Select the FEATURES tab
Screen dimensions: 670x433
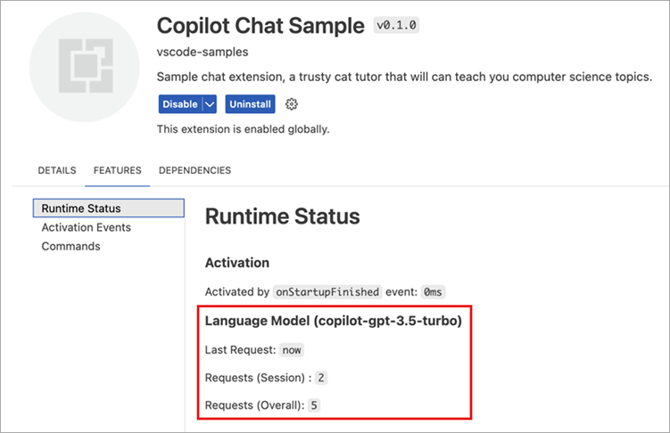click(x=117, y=170)
